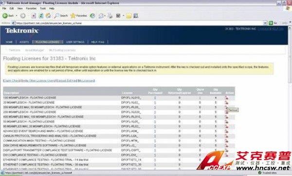The height and width of the screenshot is (176, 292).
Task: Click checkout icon for CAN/LIN protocol license
Action: pos(226,136)
